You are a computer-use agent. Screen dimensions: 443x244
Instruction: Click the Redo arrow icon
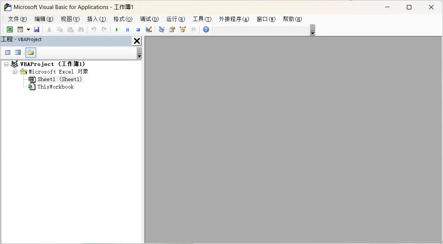click(x=104, y=30)
